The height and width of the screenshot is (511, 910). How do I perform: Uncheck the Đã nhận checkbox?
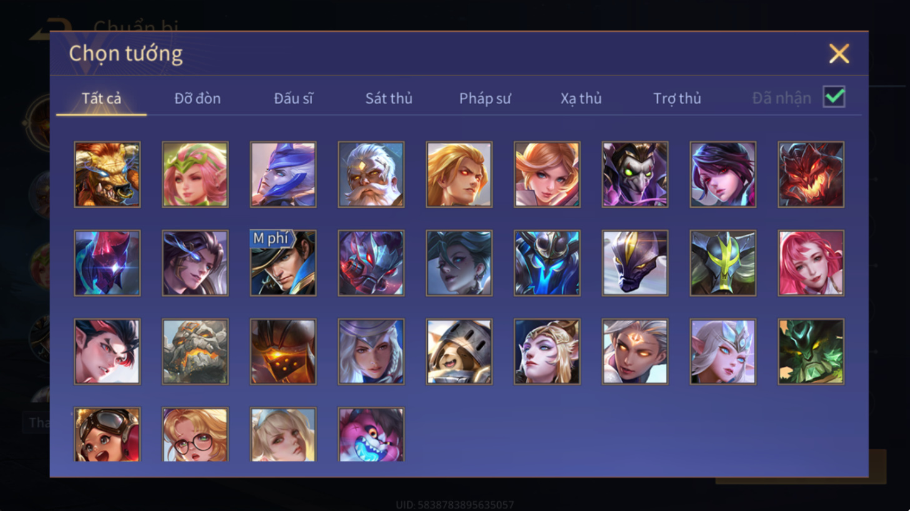pos(834,97)
